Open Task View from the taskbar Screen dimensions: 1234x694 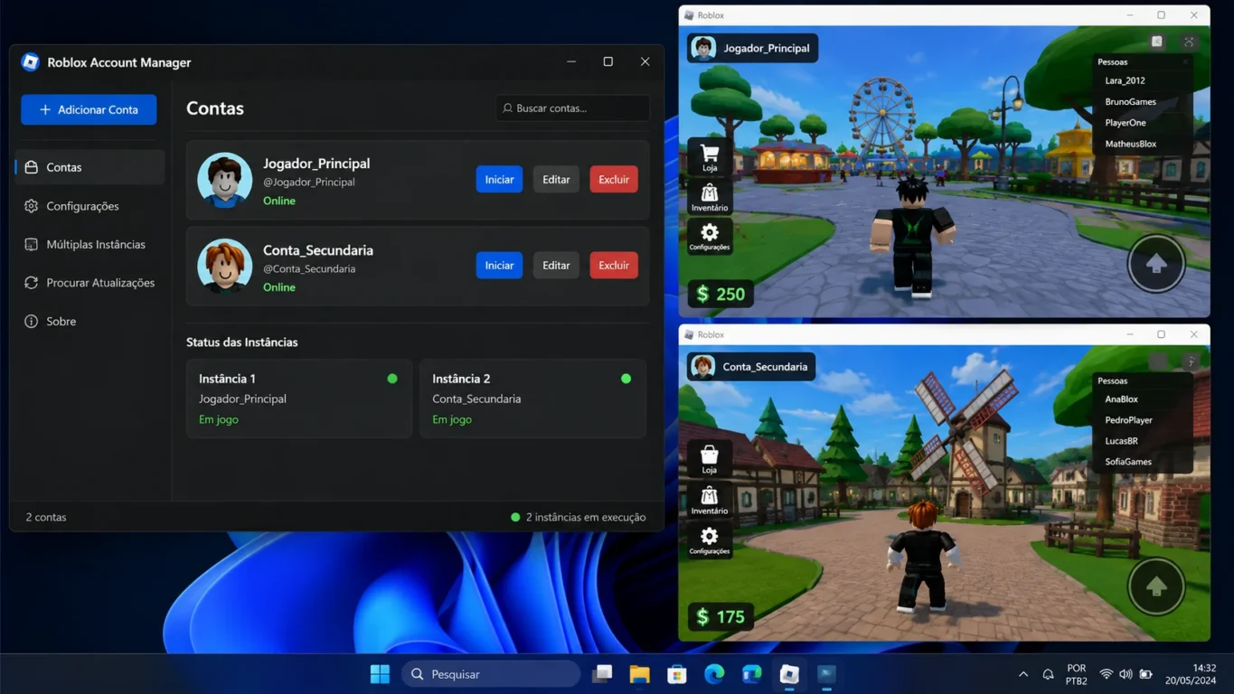click(x=602, y=674)
